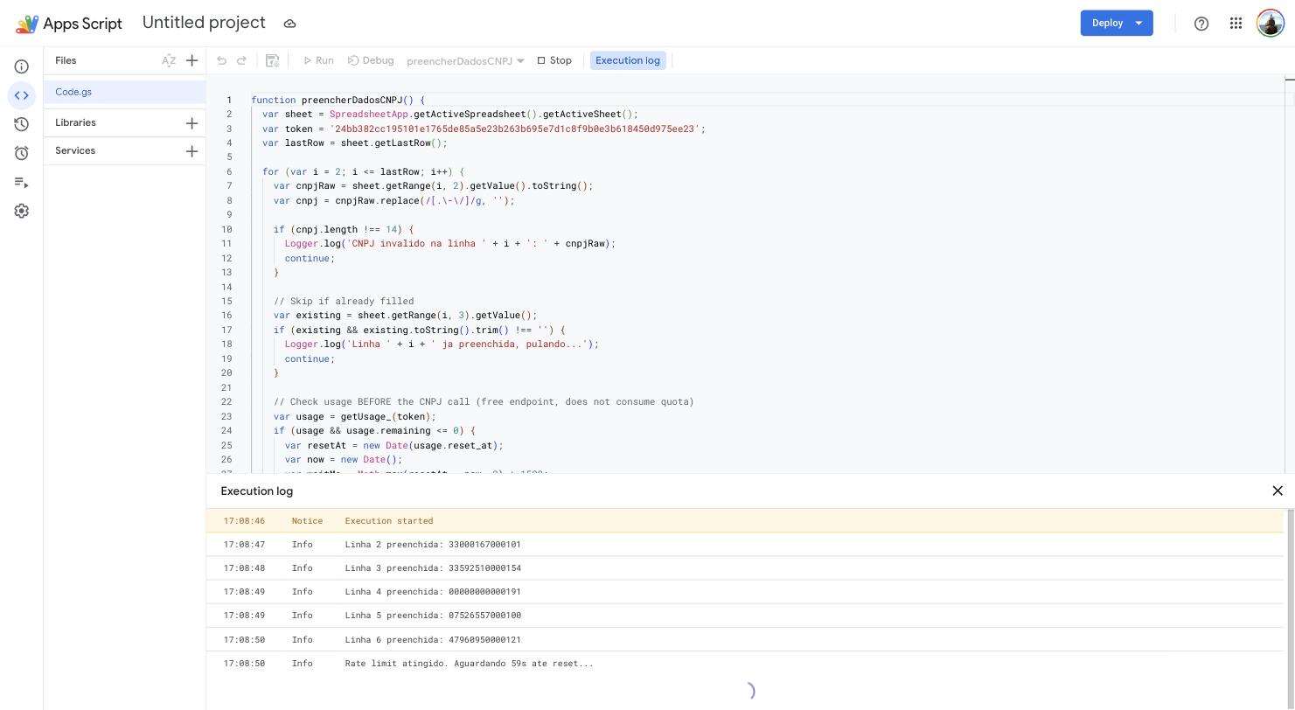Click the getUsage_(token) call on line 23
1295x710 pixels.
coord(385,416)
